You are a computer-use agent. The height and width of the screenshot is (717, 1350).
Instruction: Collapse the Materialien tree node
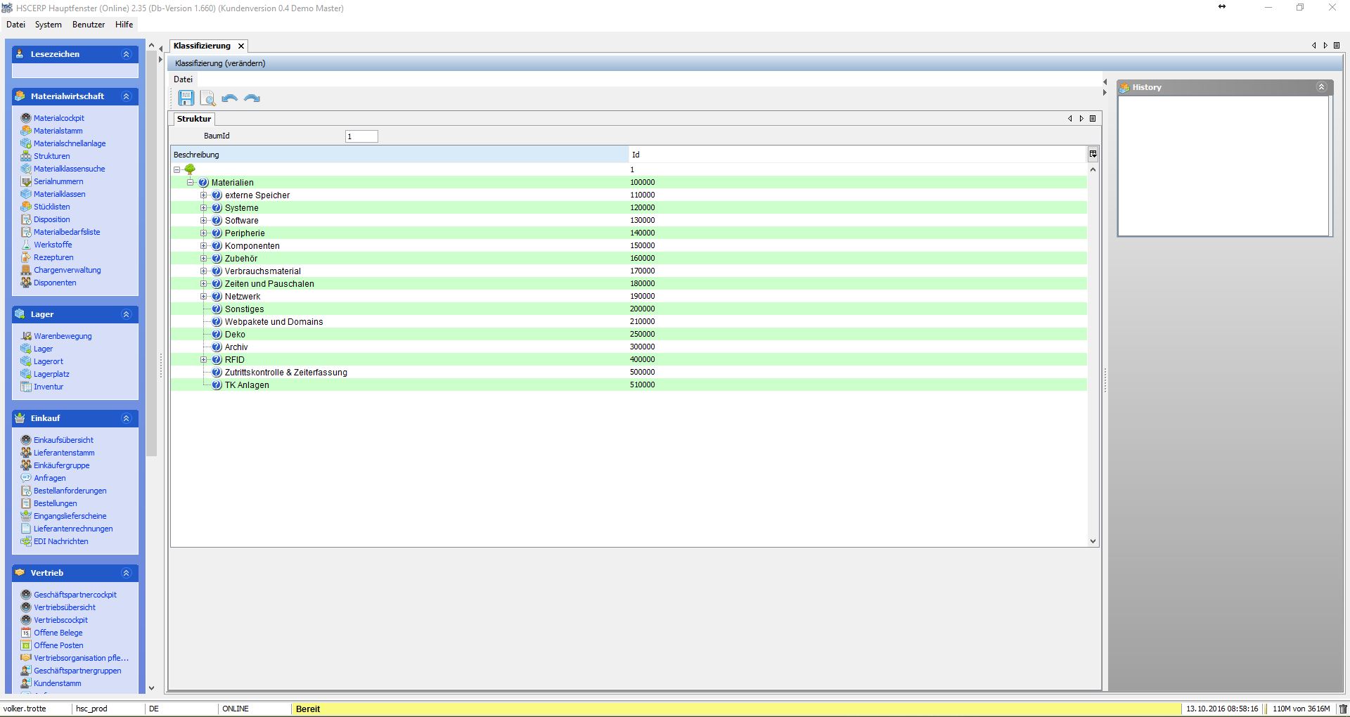[191, 183]
